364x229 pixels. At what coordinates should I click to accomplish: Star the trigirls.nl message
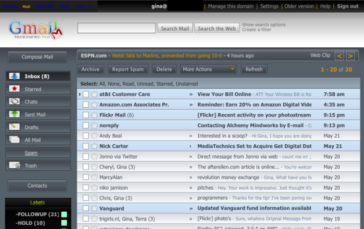point(94,219)
